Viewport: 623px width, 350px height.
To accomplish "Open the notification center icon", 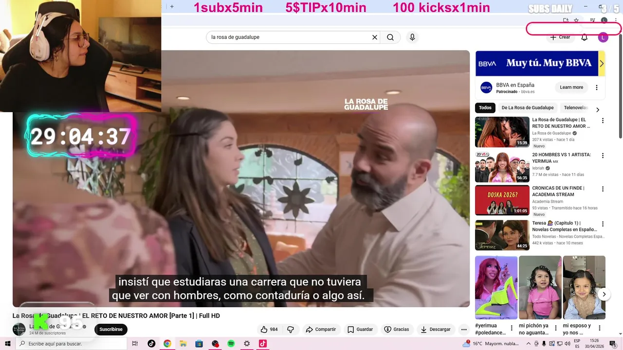I will pyautogui.click(x=613, y=344).
